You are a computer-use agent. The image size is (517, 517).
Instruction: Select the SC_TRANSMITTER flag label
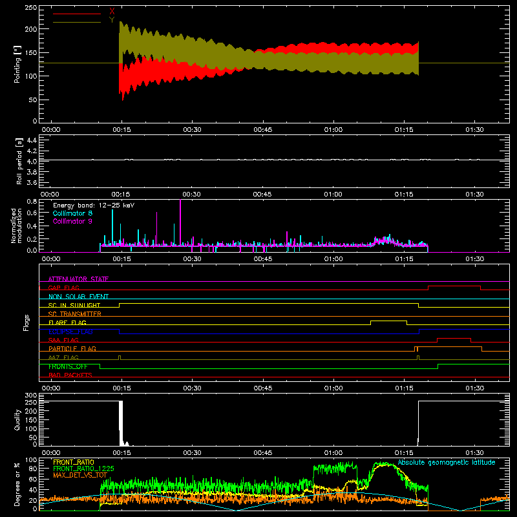pos(75,314)
